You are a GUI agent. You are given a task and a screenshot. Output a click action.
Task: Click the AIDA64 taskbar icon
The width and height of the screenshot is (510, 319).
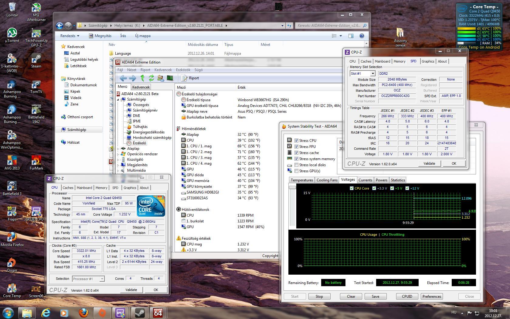[158, 313]
